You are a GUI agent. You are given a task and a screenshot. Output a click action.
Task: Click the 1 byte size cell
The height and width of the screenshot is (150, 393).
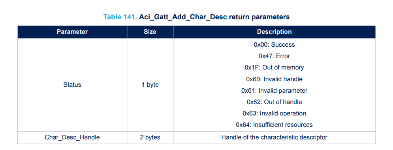click(x=150, y=85)
